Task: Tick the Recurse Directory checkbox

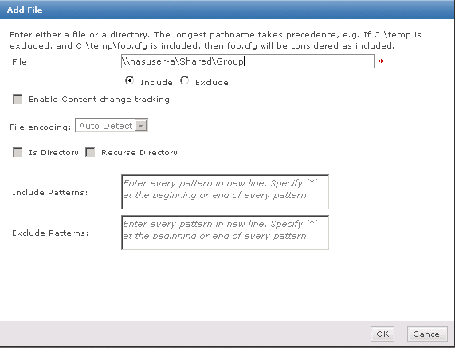Action: coord(90,152)
